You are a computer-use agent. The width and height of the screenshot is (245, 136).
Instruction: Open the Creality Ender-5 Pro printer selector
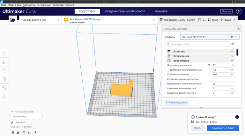[40, 20]
